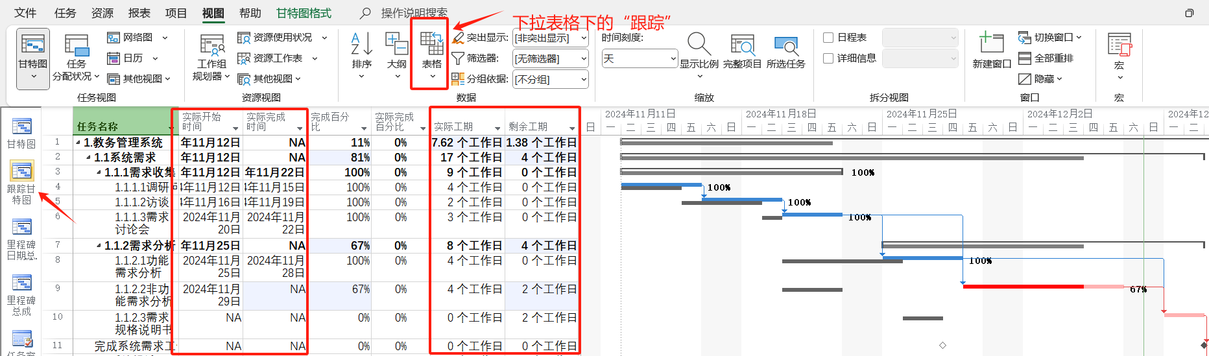1209x356 pixels.
Task: Open Remaining Duration (剩余工期) column filter arrow
Action: click(x=571, y=128)
